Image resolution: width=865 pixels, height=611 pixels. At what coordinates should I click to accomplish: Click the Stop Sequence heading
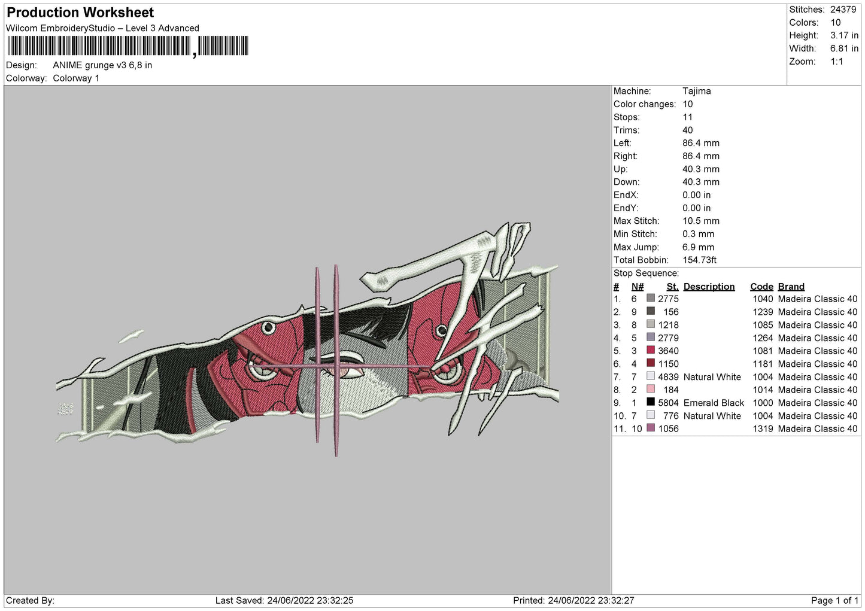point(646,273)
